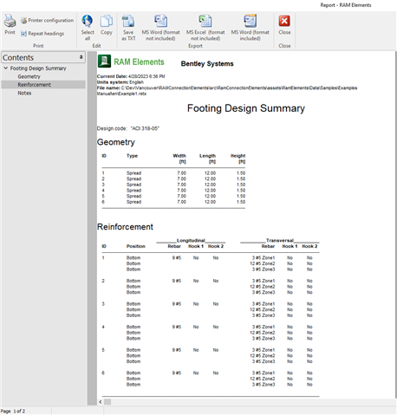Click the Footing Design Summary heading
Screen dimensions: 397x415
[246, 108]
